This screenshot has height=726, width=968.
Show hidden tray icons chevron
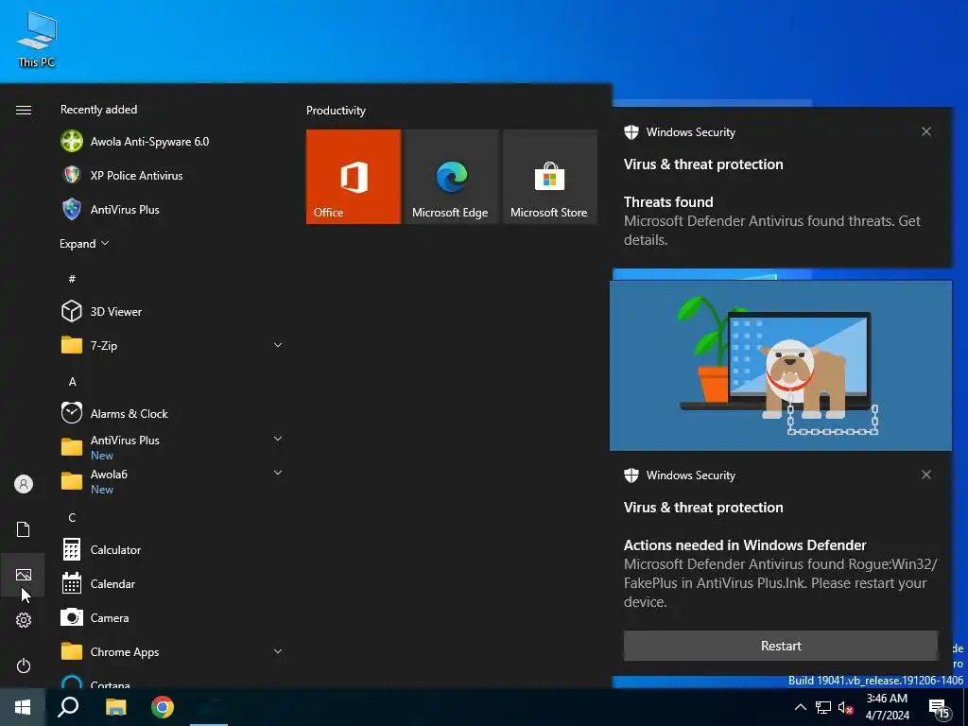800,707
